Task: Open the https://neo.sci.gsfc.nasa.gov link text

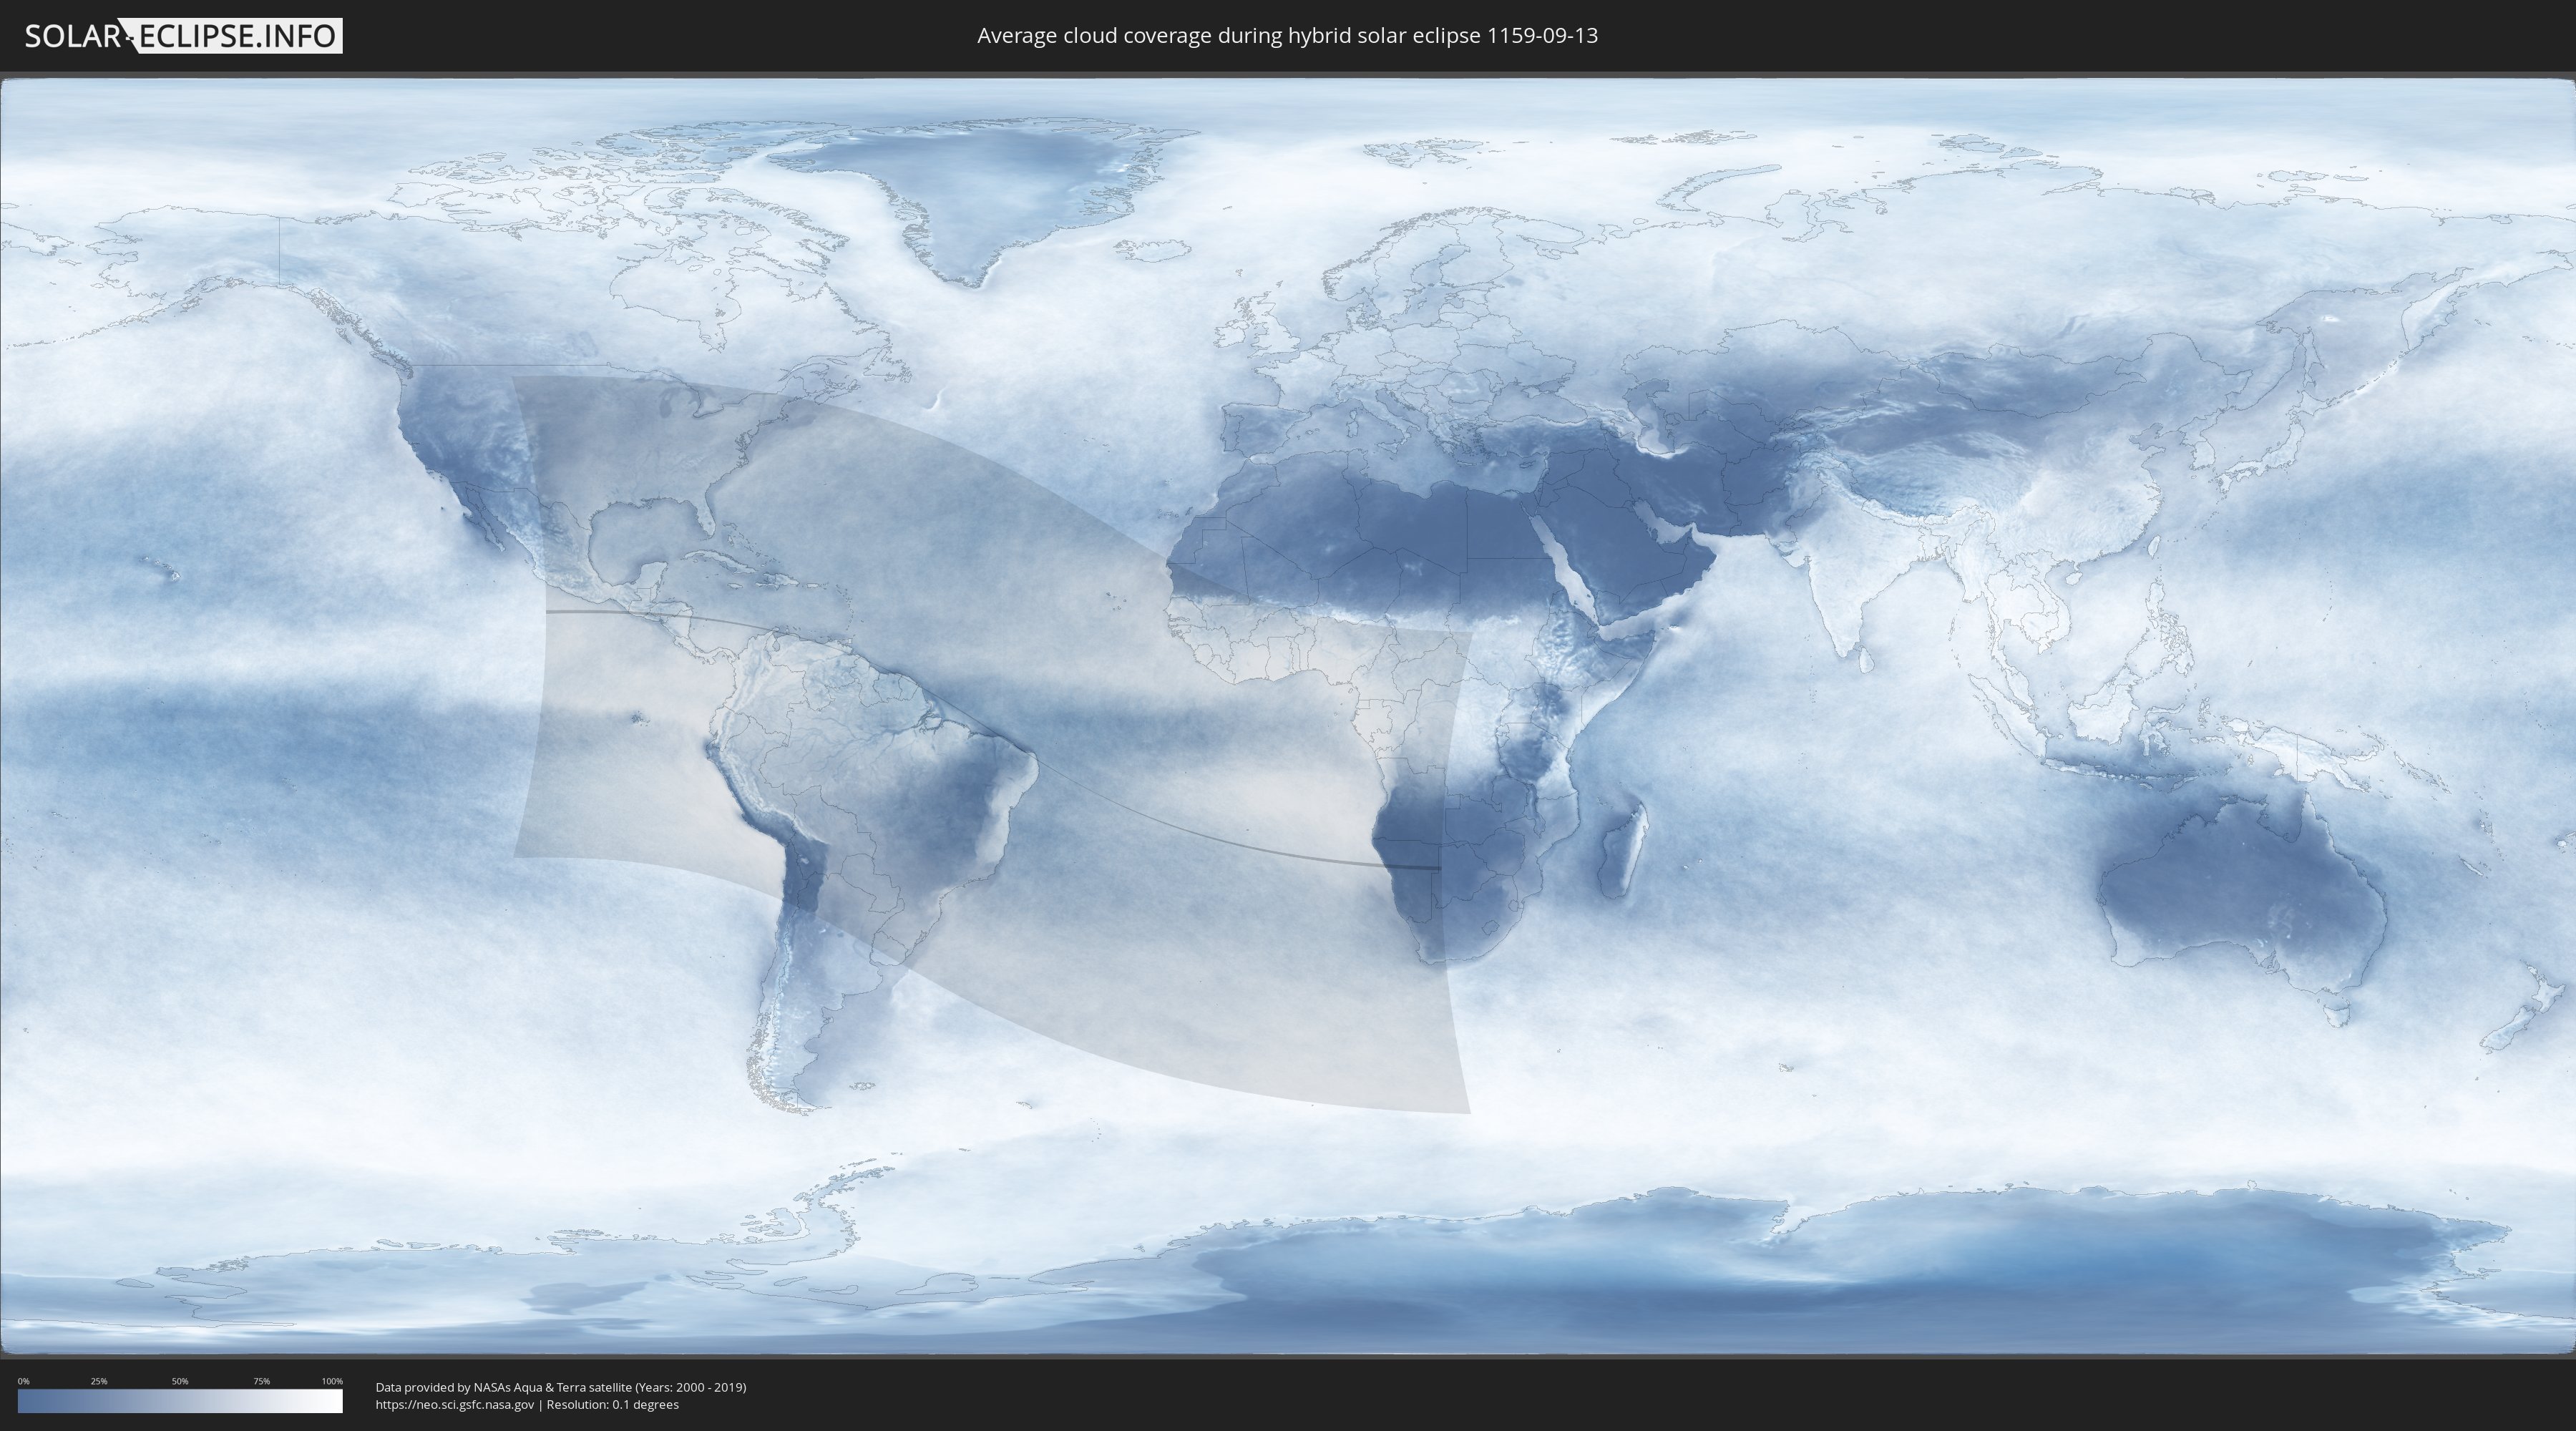Action: pyautogui.click(x=455, y=1404)
